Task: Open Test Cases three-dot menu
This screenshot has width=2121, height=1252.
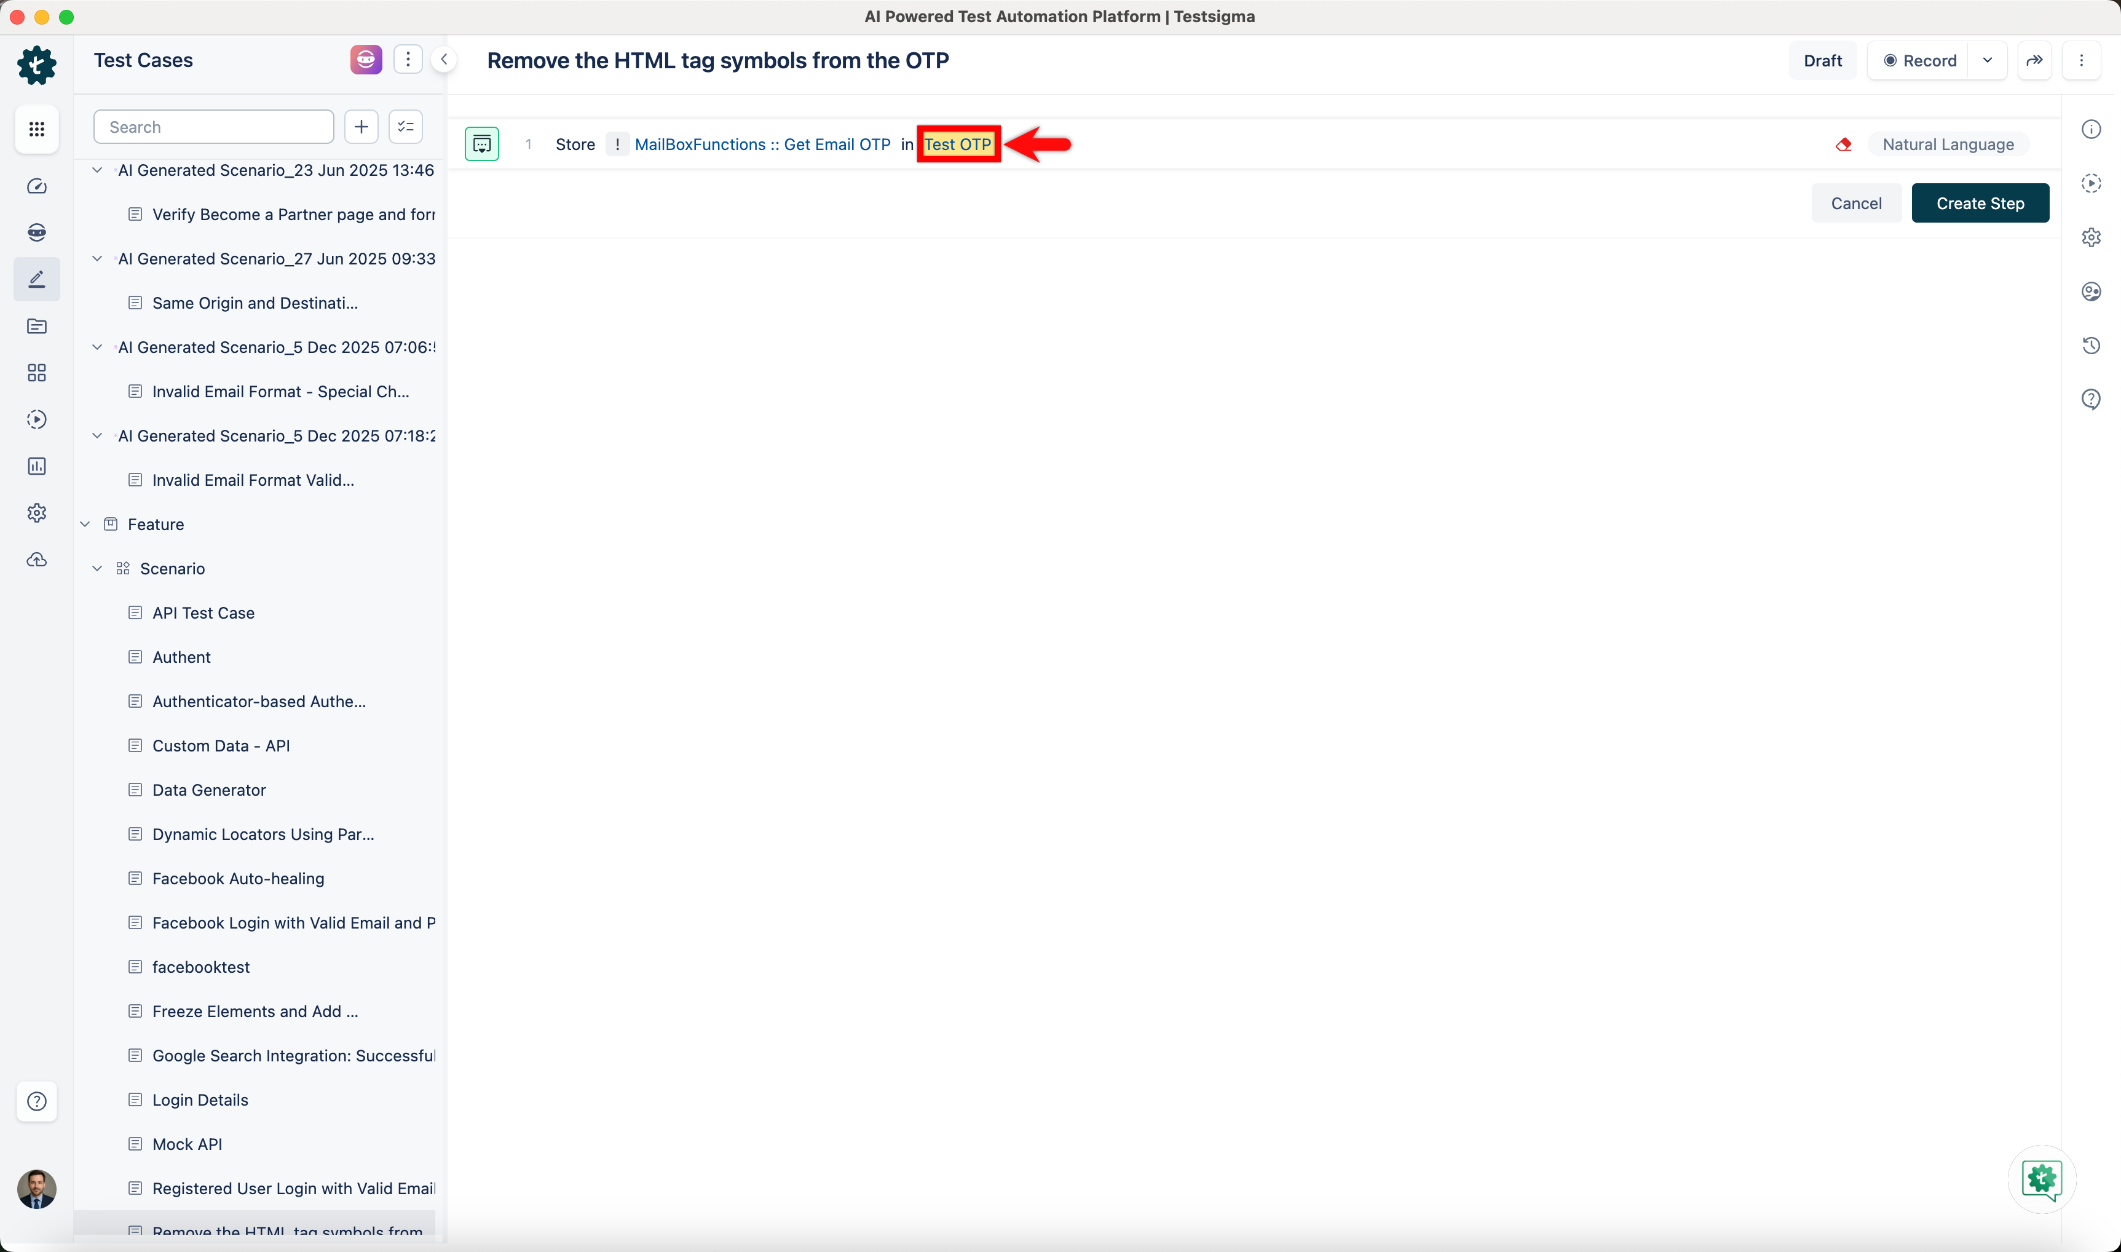Action: tap(408, 59)
